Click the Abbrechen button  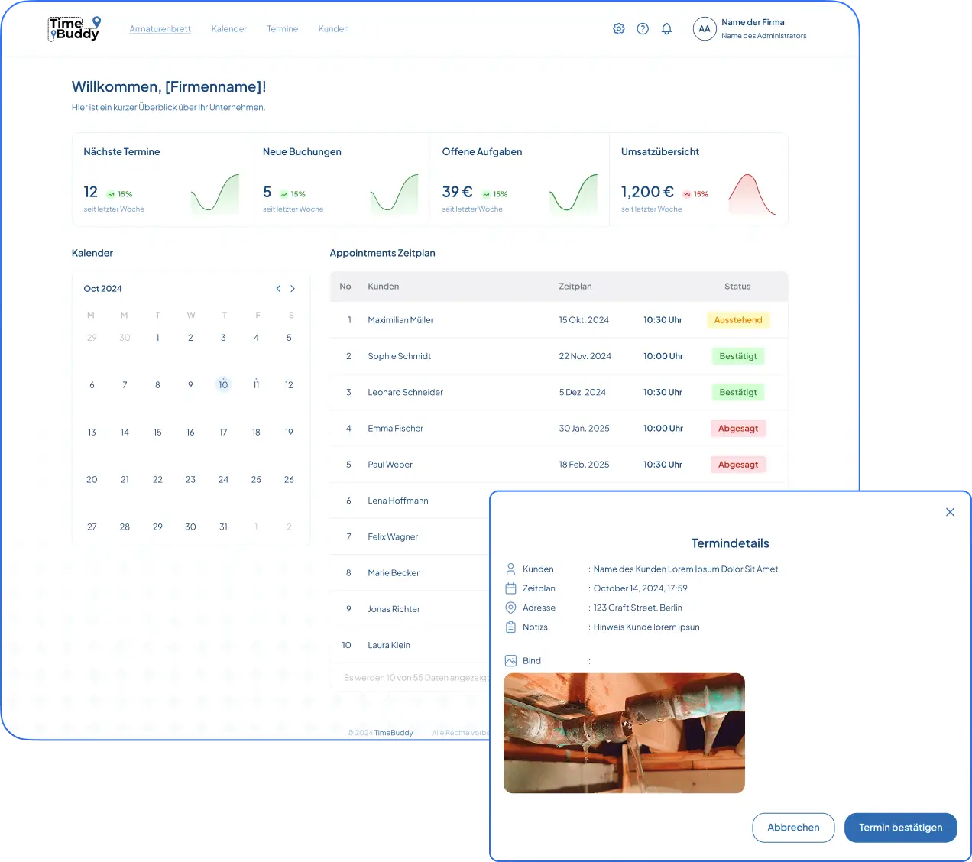(x=793, y=828)
